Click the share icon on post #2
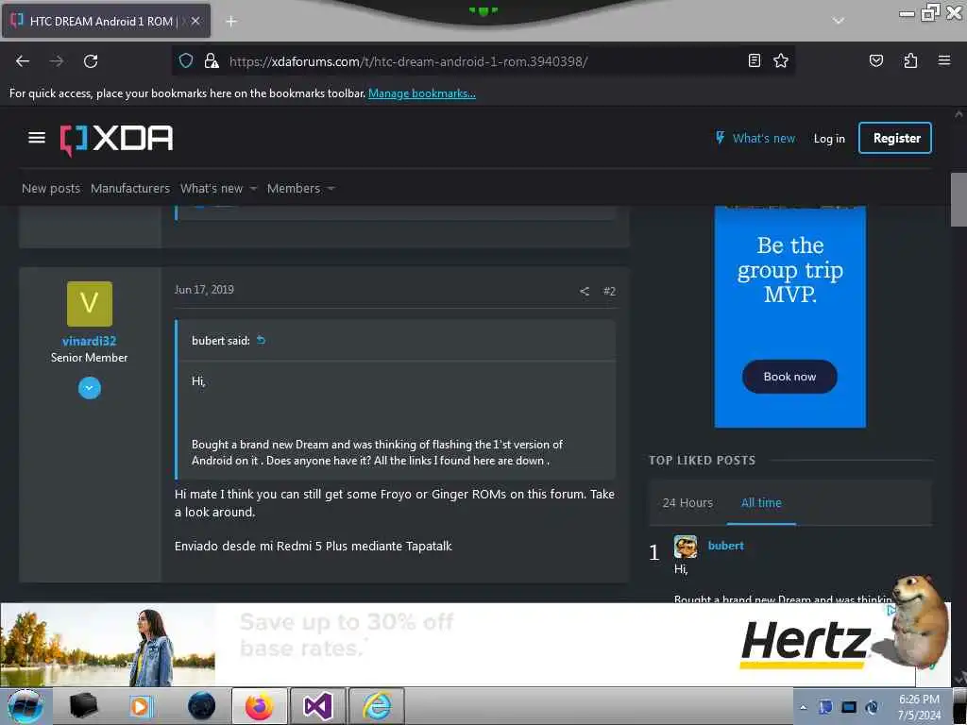Screen dimensions: 967x725 (584, 291)
